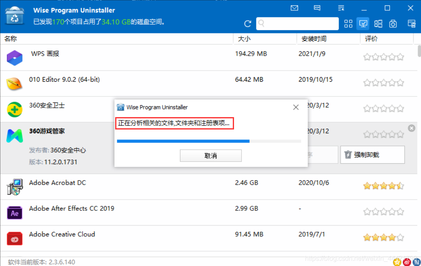
Task: Open the menu list icon in title bar
Action: click(x=341, y=8)
